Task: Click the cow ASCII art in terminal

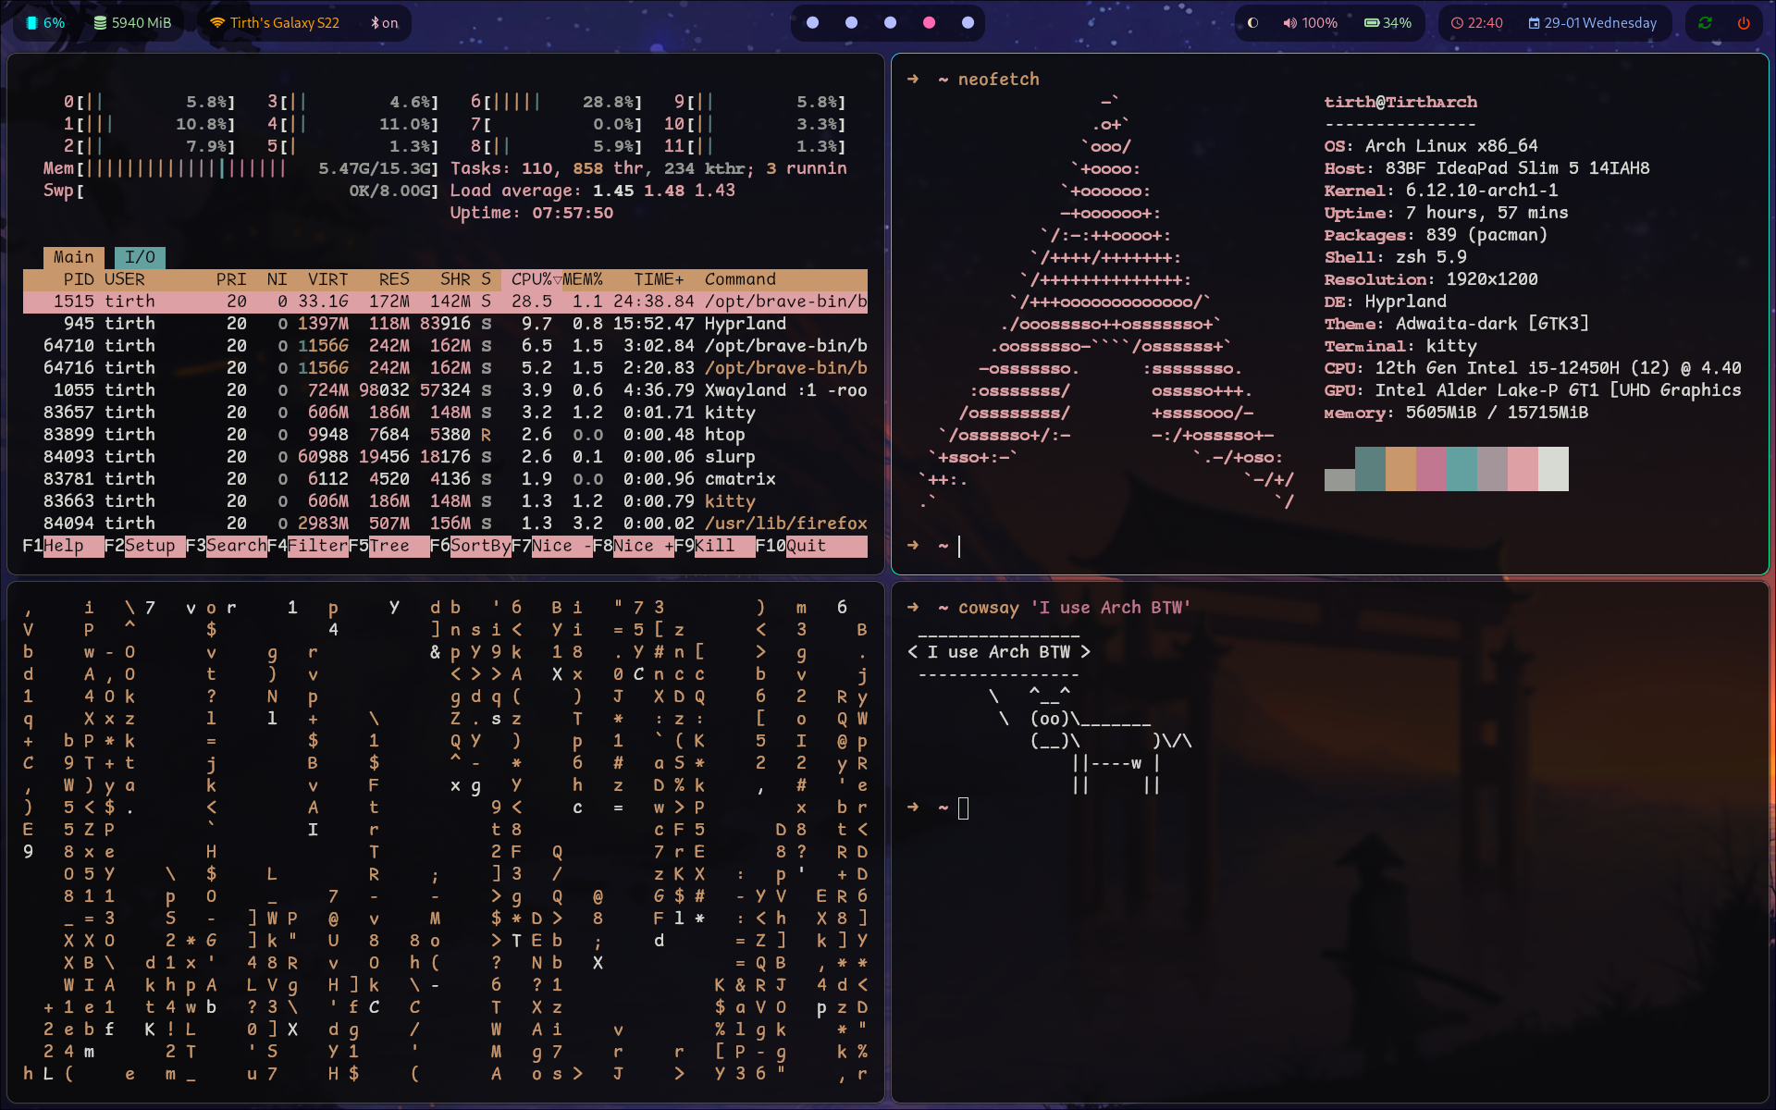Action: click(x=1091, y=740)
